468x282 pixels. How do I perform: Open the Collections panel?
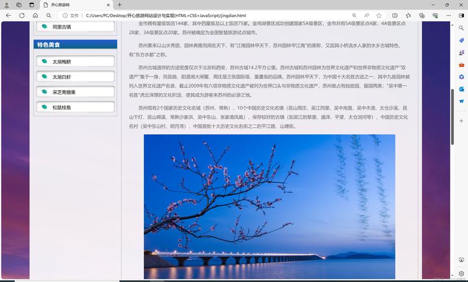pos(421,15)
